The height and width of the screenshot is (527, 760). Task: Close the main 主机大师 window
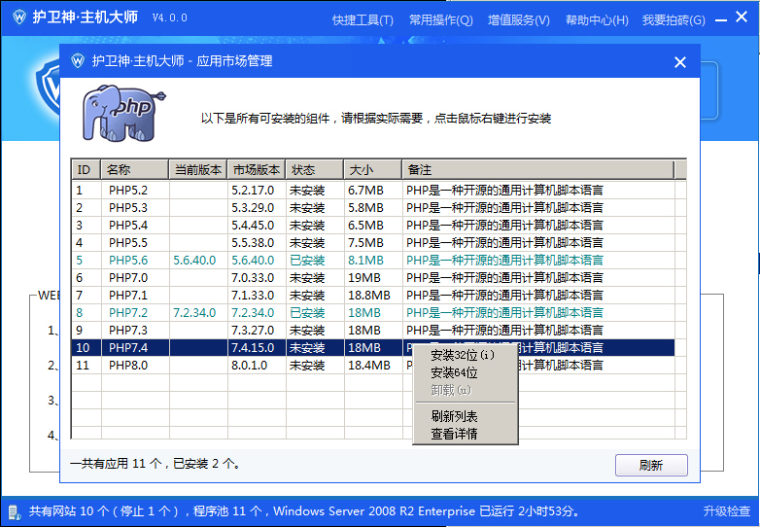coord(742,18)
